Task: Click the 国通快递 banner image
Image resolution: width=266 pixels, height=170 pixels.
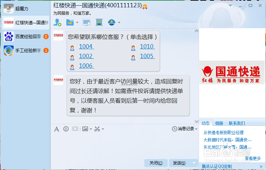Action: (x=232, y=73)
